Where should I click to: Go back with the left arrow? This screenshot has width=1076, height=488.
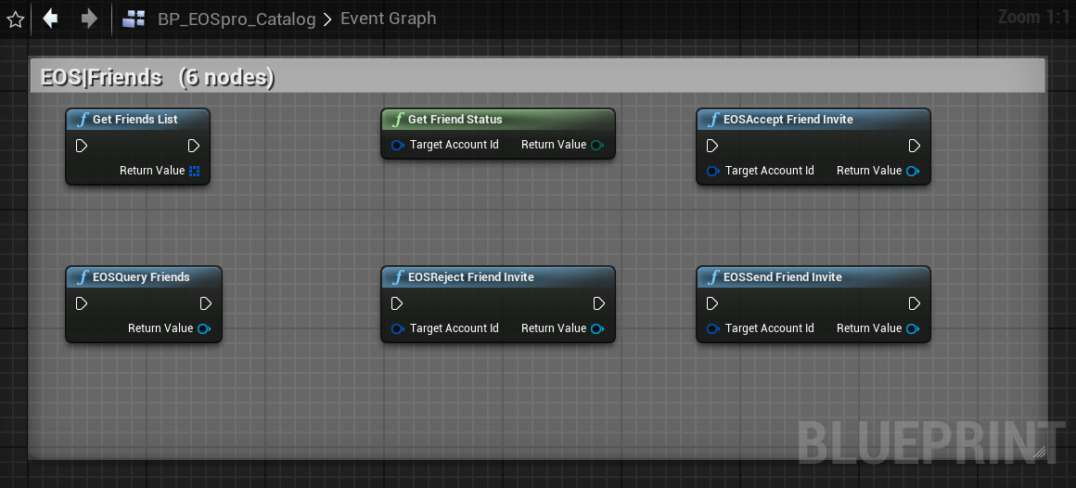(50, 19)
